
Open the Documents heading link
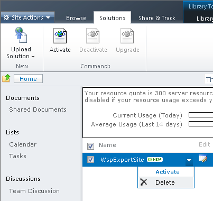(23, 98)
